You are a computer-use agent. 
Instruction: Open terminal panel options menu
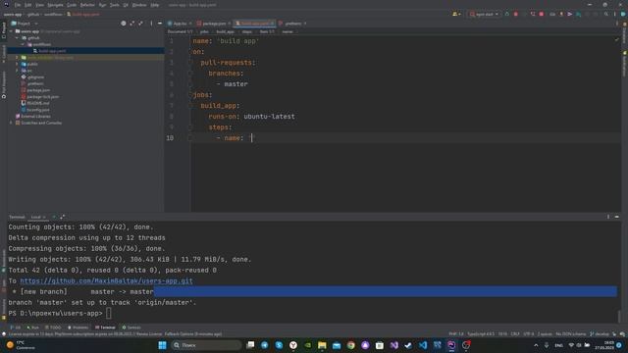click(608, 217)
